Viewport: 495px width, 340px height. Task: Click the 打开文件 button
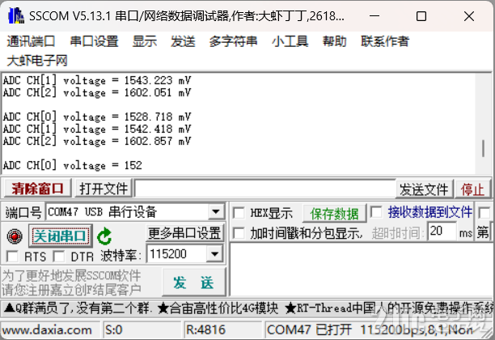pos(104,189)
